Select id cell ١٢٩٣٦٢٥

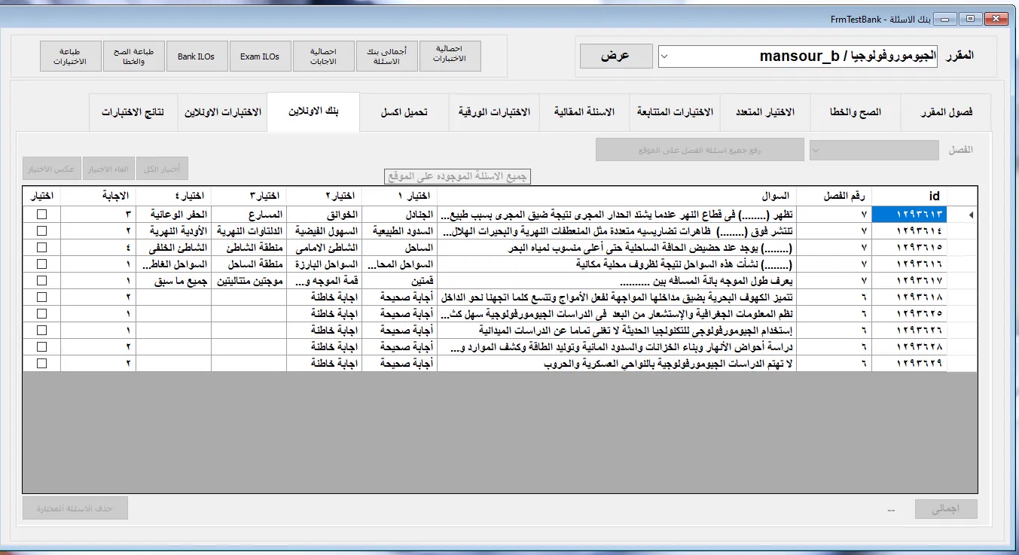pos(910,314)
